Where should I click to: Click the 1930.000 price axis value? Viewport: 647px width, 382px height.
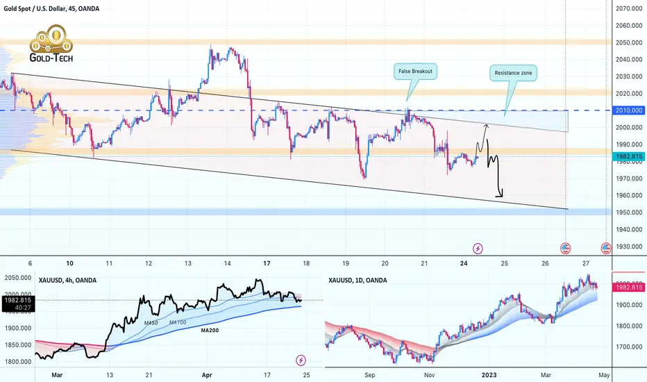point(629,247)
